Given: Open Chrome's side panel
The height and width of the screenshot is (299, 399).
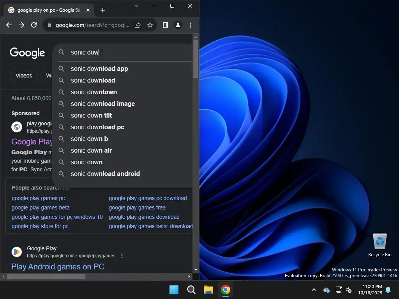Looking at the screenshot, I should tap(165, 25).
